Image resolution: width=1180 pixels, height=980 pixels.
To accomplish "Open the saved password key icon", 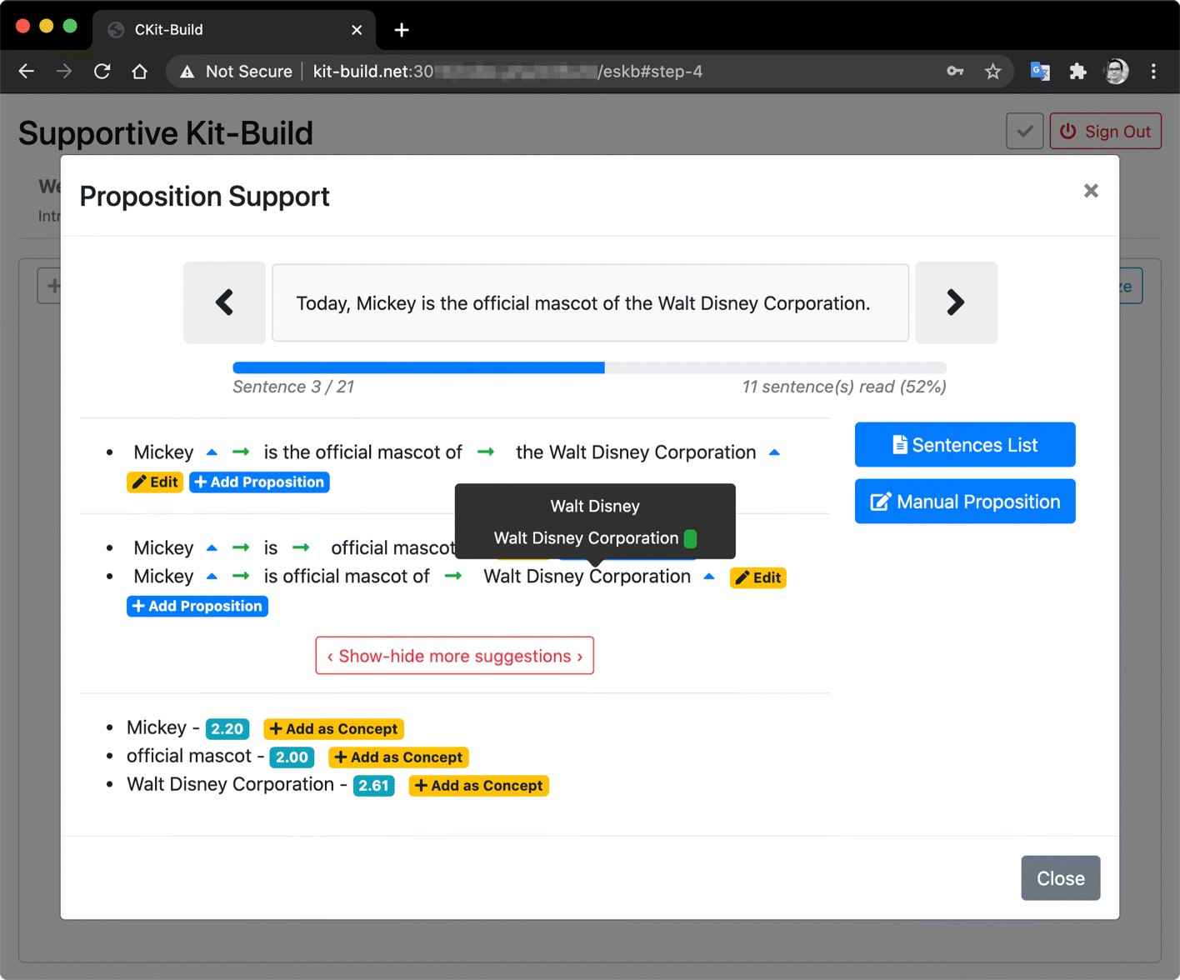I will 955,72.
